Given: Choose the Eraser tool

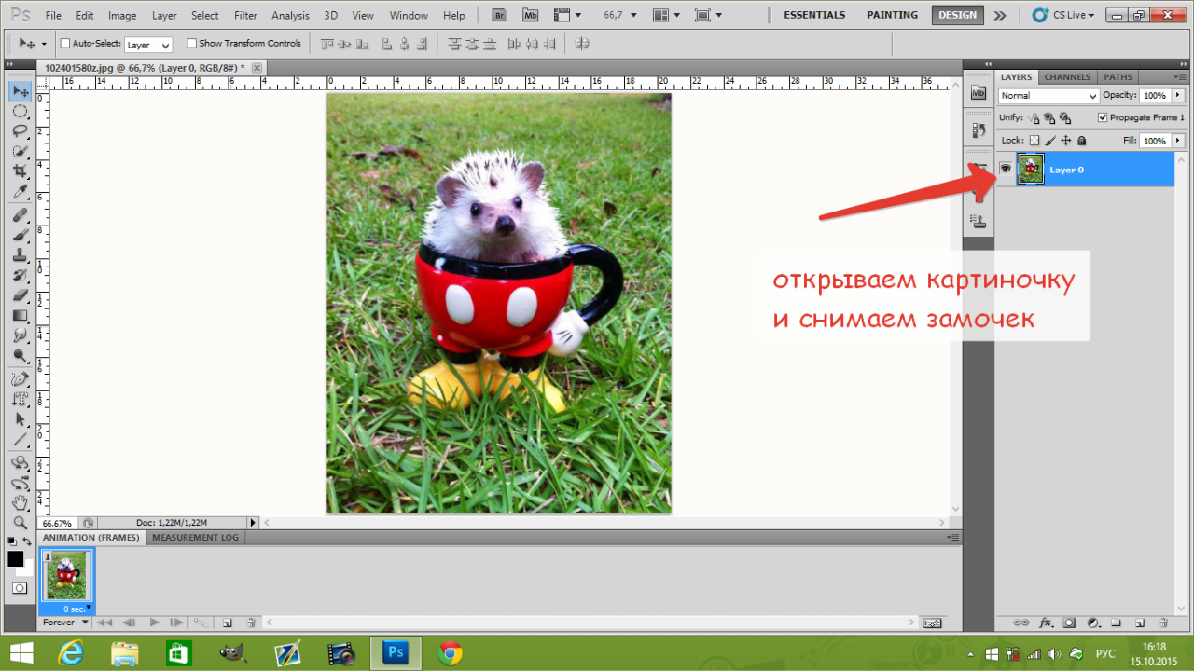Looking at the screenshot, I should pyautogui.click(x=20, y=295).
